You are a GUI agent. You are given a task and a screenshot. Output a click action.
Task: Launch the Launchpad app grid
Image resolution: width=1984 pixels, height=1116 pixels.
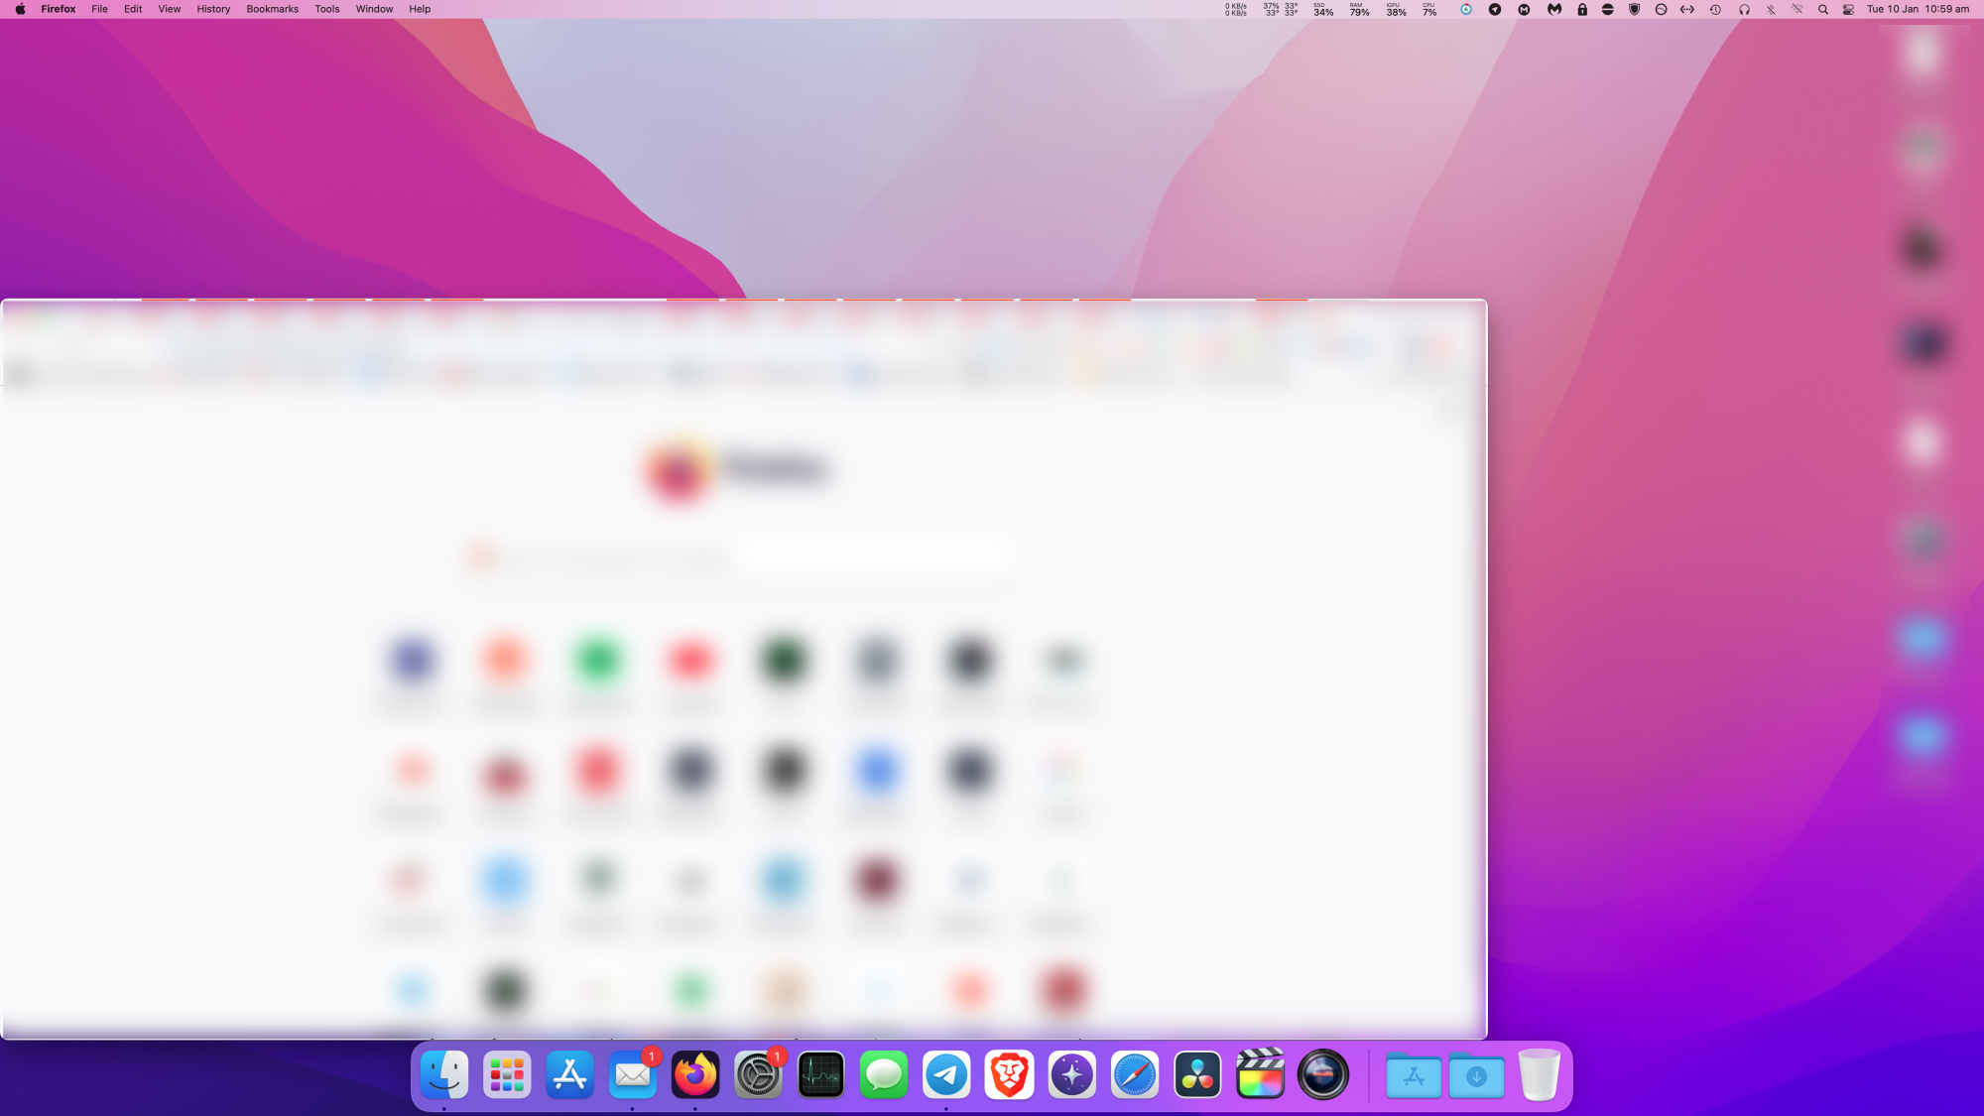(x=507, y=1074)
